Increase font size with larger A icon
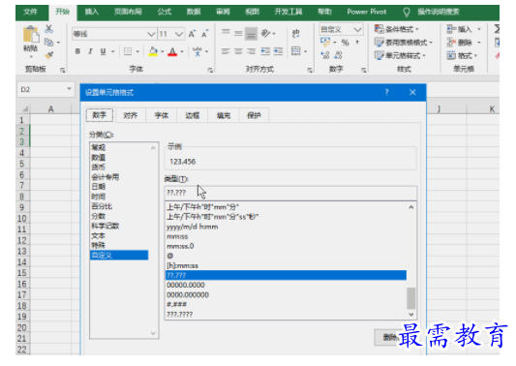516x366 pixels. [192, 34]
